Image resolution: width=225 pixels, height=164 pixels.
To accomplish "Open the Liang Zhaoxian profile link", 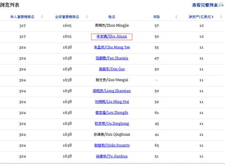I will pyautogui.click(x=112, y=91).
